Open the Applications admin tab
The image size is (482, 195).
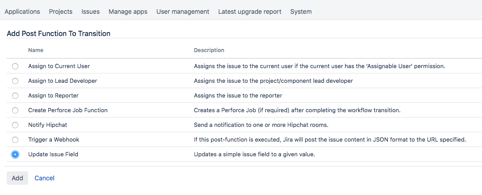[x=22, y=12]
